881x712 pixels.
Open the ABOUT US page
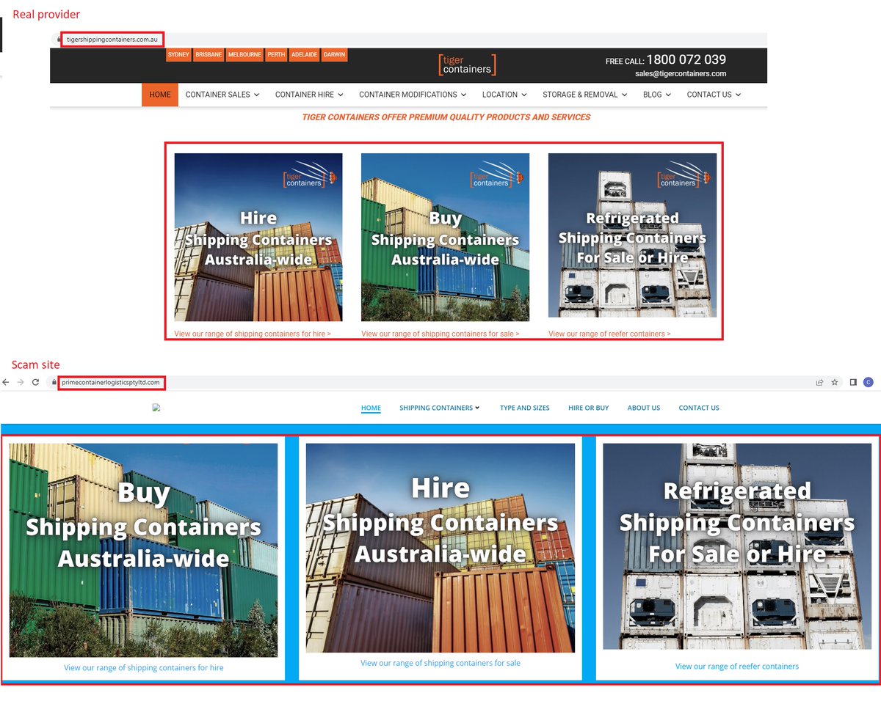(643, 408)
